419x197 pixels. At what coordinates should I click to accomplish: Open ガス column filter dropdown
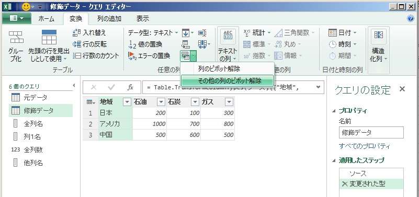[x=229, y=102]
